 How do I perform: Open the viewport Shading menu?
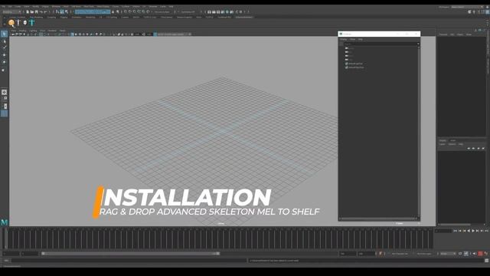(x=22, y=31)
